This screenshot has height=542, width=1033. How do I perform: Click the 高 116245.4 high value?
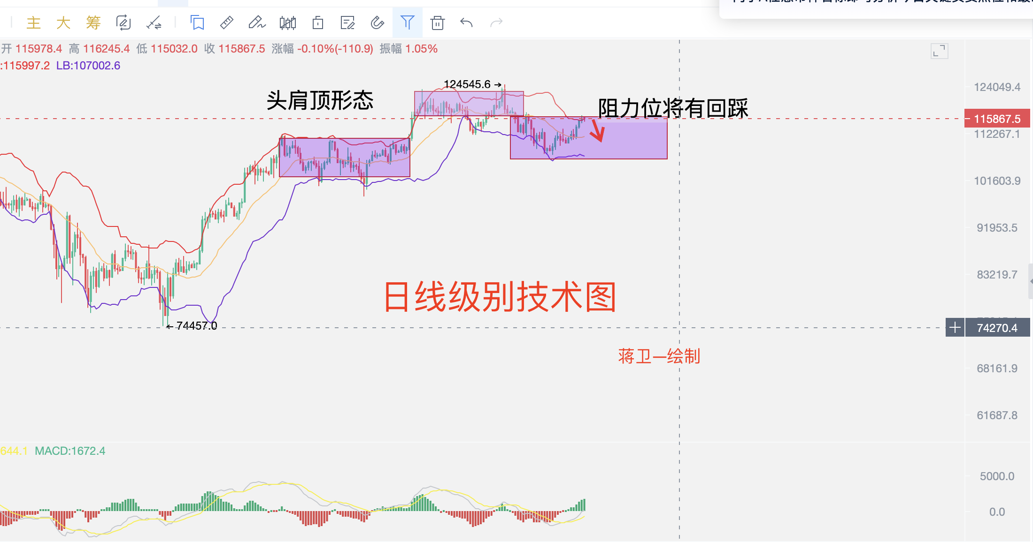(99, 49)
